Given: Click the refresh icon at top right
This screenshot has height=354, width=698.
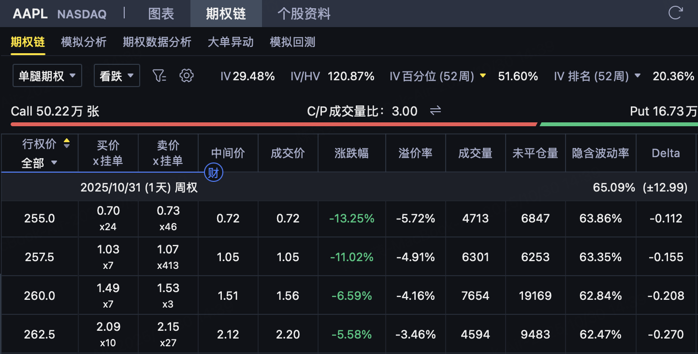Looking at the screenshot, I should 675,13.
